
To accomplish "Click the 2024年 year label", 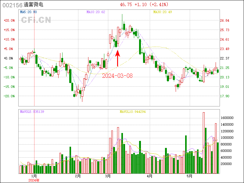I will [x=34, y=180].
